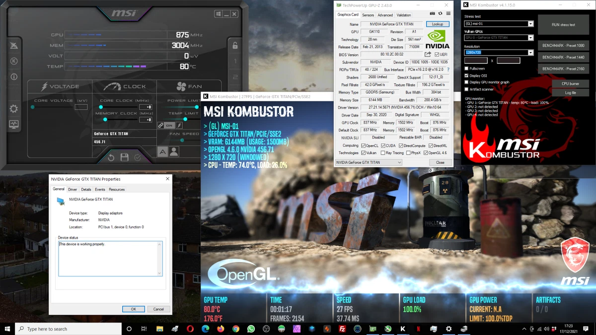Refresh GPU-Z with refresh icon

coord(440,14)
